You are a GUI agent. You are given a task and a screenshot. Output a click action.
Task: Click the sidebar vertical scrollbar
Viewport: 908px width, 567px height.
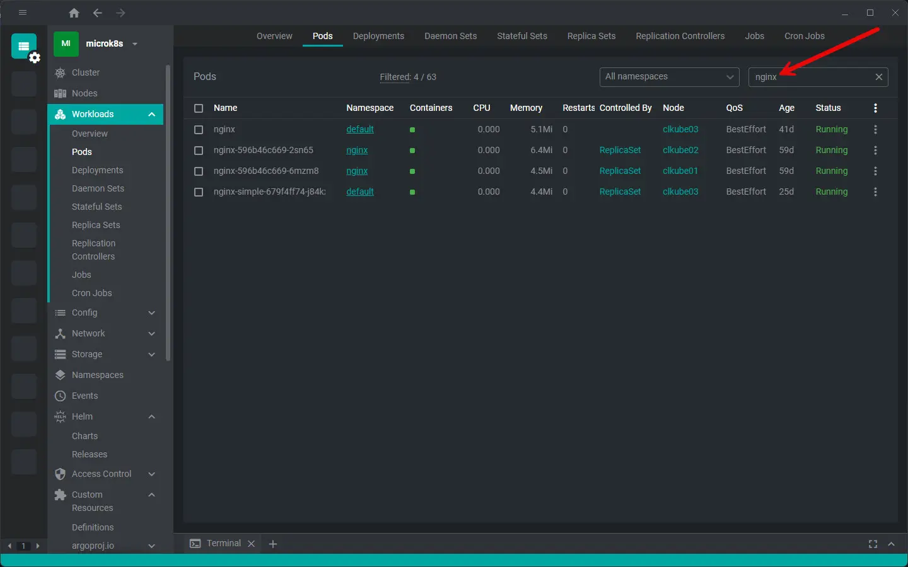[x=168, y=213]
